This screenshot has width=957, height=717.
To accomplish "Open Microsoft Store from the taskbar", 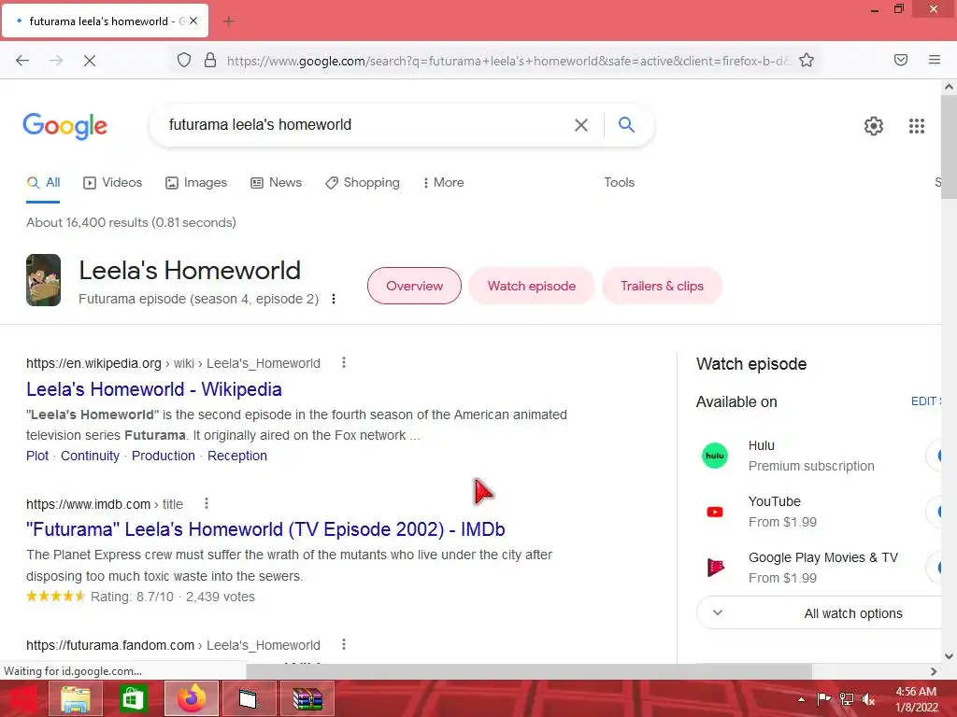I will [x=133, y=698].
